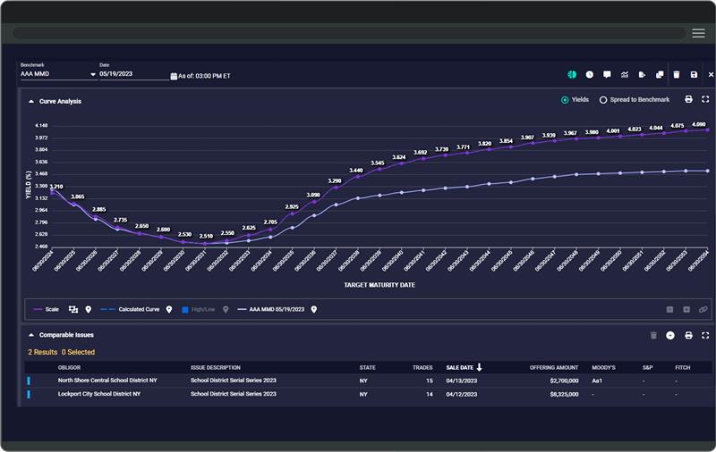
Task: Click the line chart icon in toolbar
Action: click(x=625, y=75)
